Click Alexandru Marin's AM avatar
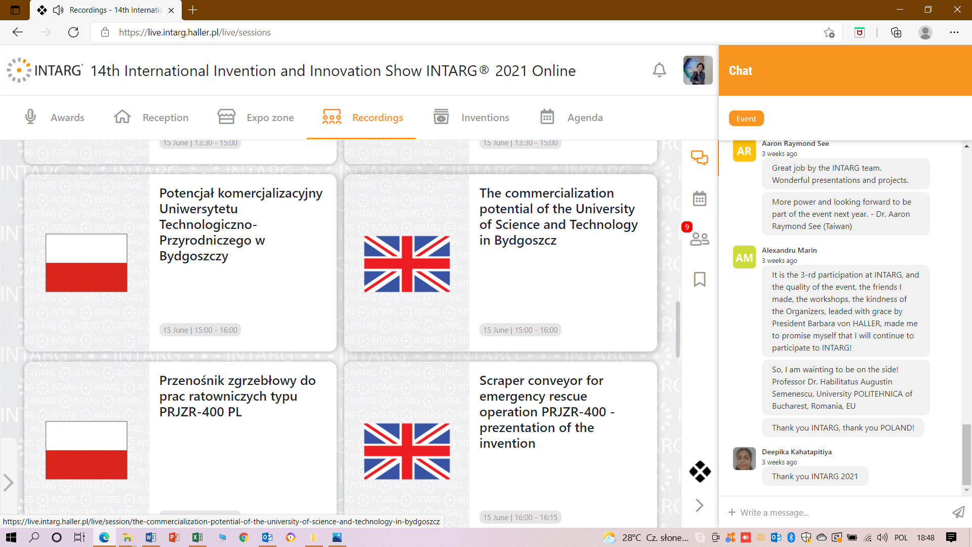 tap(744, 257)
